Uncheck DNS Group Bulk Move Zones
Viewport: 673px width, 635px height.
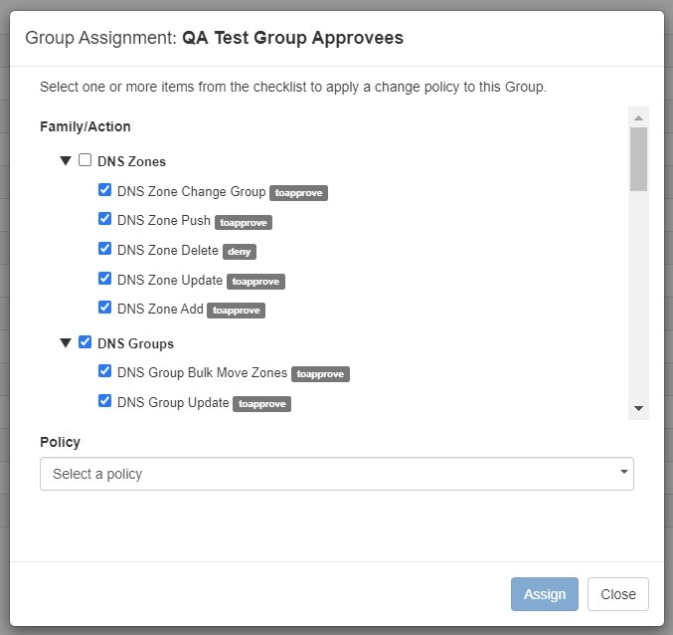pyautogui.click(x=104, y=371)
